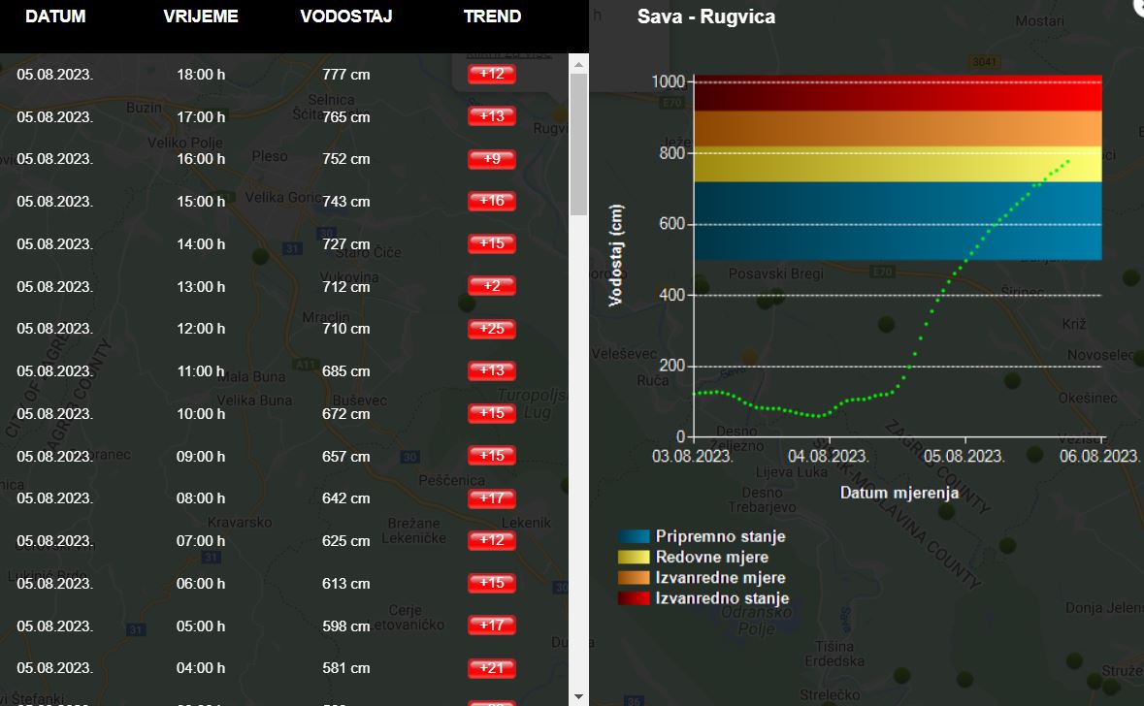Viewport: 1144px width, 706px height.
Task: Click the yellow Redovne mjere legend swatch
Action: coord(634,558)
